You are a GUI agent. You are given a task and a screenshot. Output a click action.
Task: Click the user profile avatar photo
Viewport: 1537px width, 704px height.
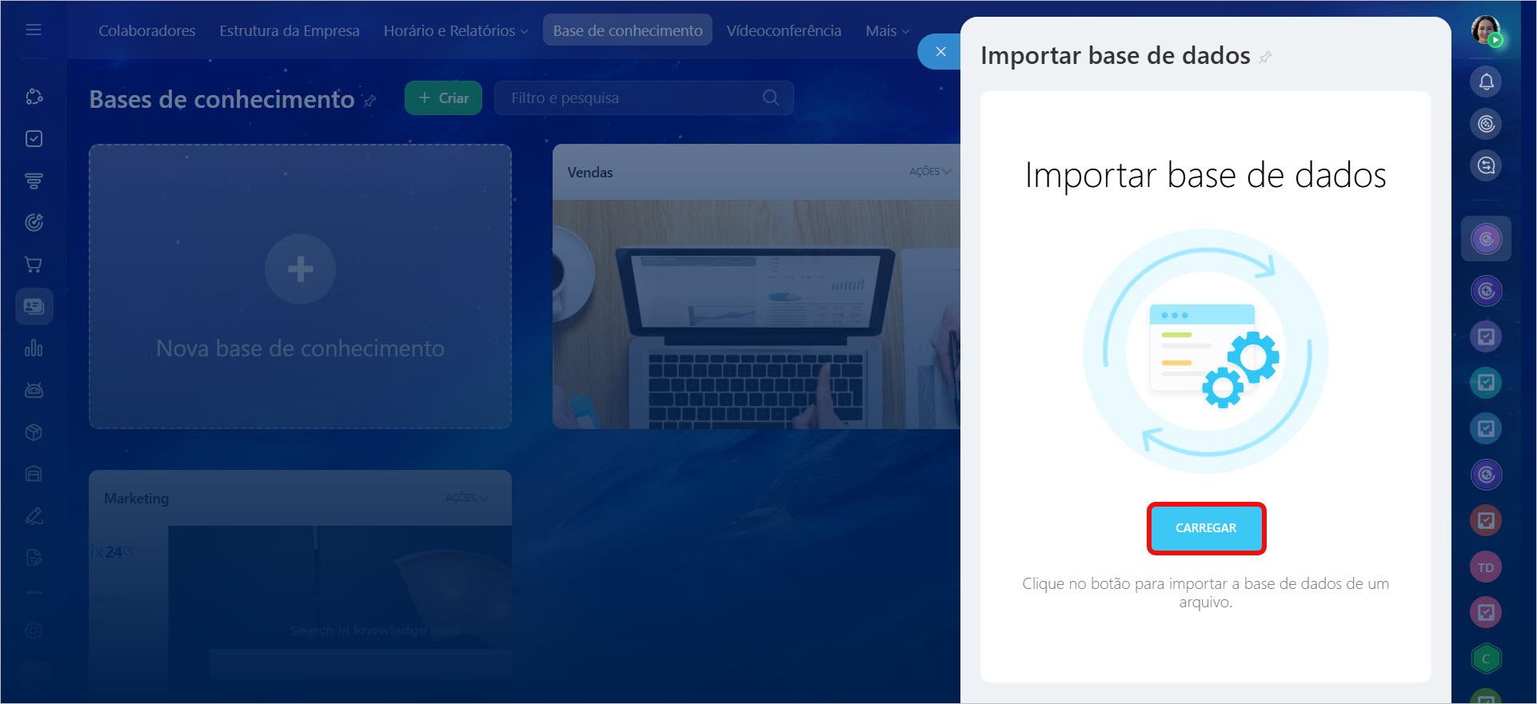1486,30
